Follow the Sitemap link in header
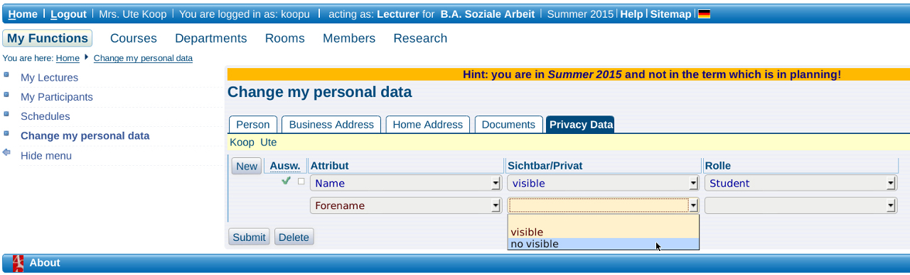Screen dimensions: 910x275 [670, 14]
